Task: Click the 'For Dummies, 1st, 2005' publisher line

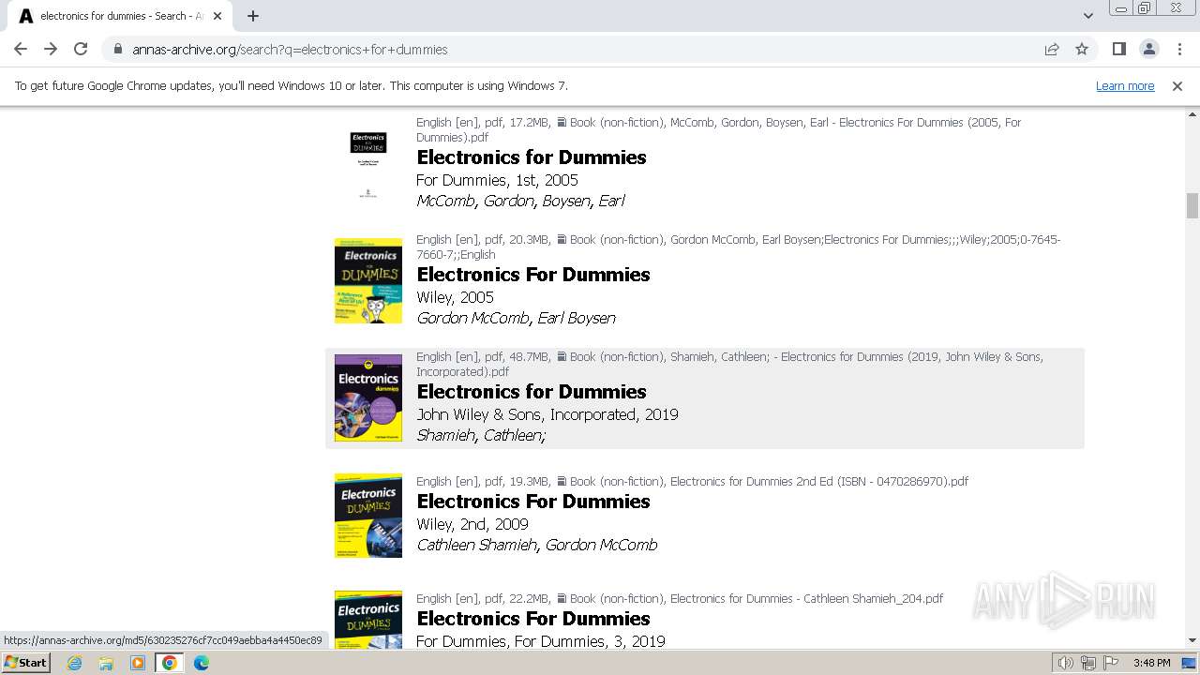Action: tap(497, 180)
